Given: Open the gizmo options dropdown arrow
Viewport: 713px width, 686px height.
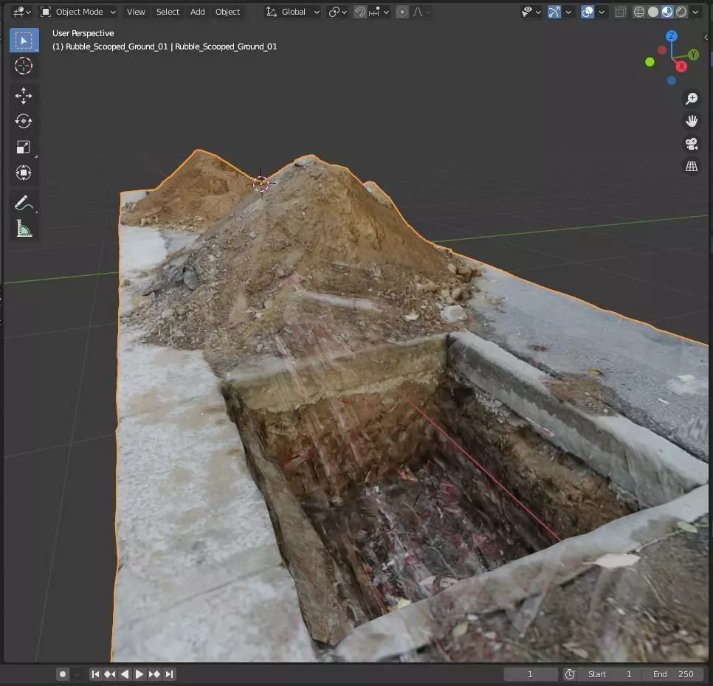Looking at the screenshot, I should pyautogui.click(x=568, y=12).
